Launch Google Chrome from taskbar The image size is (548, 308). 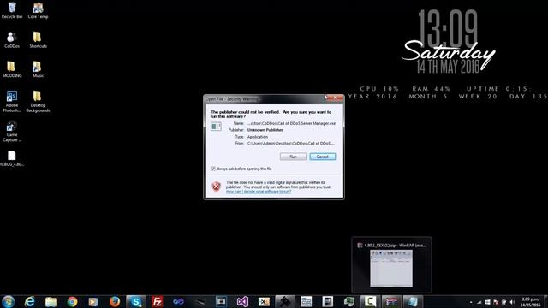tap(72, 301)
